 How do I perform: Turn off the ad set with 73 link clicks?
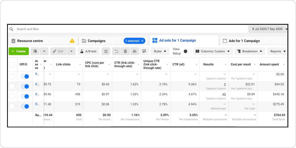pyautogui.click(x=25, y=86)
